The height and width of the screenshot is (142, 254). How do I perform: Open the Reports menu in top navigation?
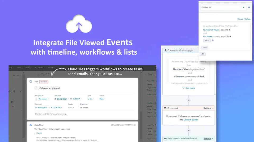[x=51, y=68]
